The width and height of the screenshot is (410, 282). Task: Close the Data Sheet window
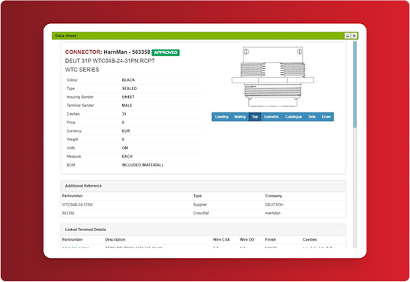click(x=354, y=36)
